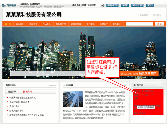Screen dimensions: 167x127
Task: Open 后台管理 from the top bar
Action: pyautogui.click(x=137, y=5)
